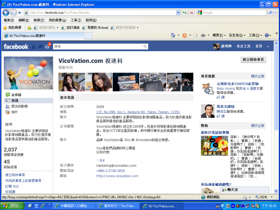This screenshot has height=210, width=280.
Task: Open the 網頁(P) command menu
Action: 219,35
